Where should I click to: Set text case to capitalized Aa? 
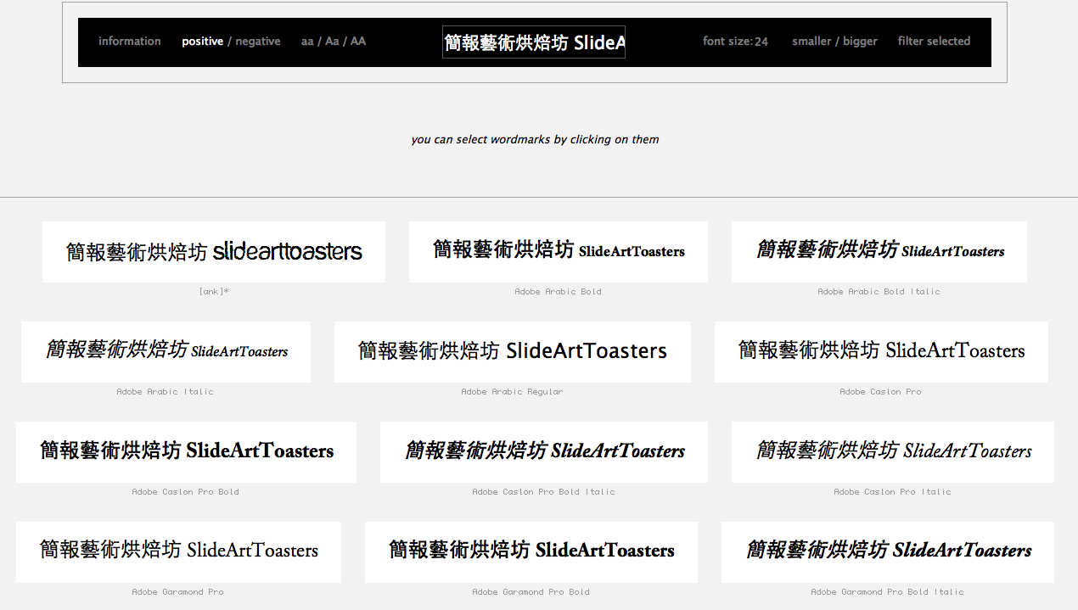coord(332,42)
